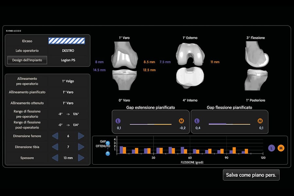Screen dimensions: 294x196
Task: Open the Design dell'impianto button
Action: point(27,60)
